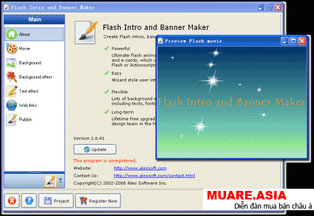Maximize the Preview Flash movie window
Screen dimensions: 314x216
[x=293, y=41]
